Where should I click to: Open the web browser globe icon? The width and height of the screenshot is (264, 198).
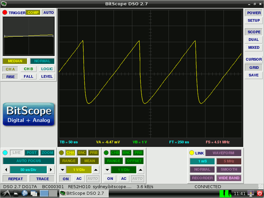point(25,193)
